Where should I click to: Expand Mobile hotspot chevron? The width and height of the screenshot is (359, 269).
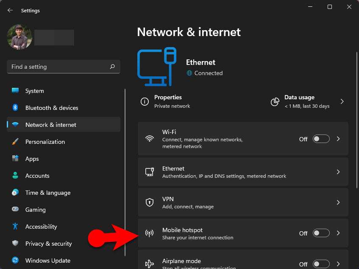[x=338, y=233]
